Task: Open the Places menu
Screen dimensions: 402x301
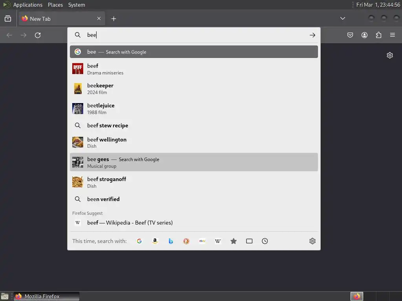Action: click(55, 5)
